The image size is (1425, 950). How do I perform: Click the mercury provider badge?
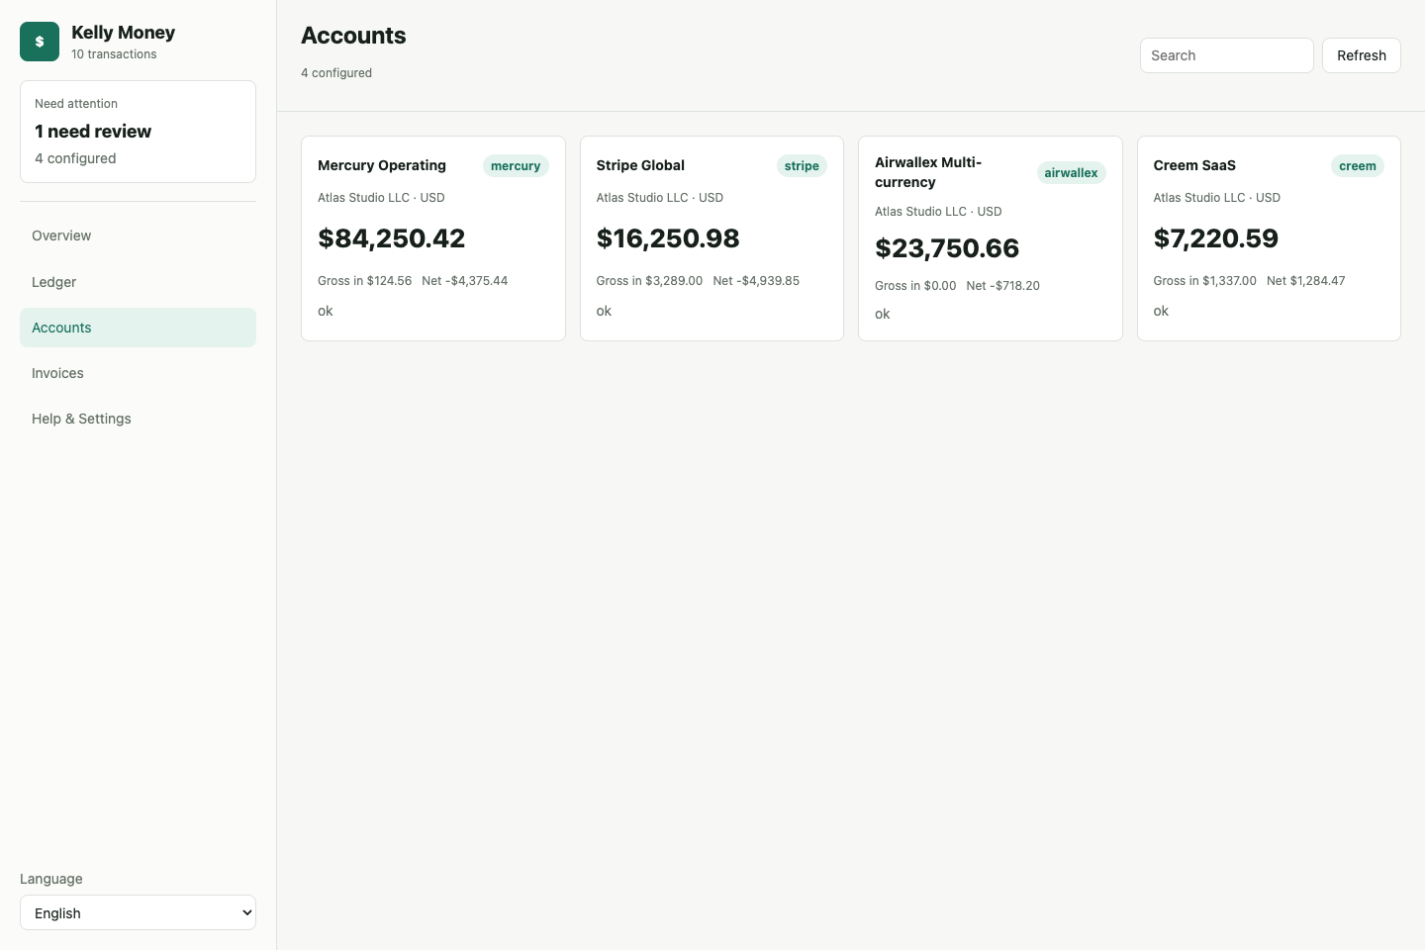[516, 166]
